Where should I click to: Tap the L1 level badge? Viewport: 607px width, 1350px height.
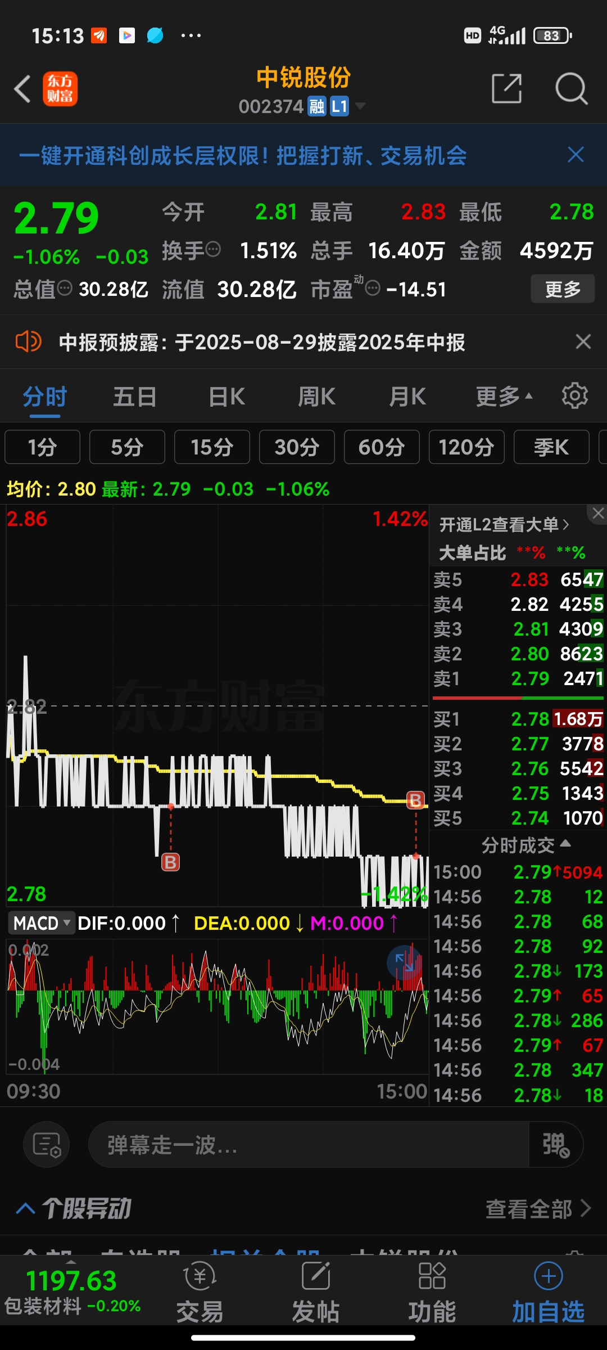339,106
